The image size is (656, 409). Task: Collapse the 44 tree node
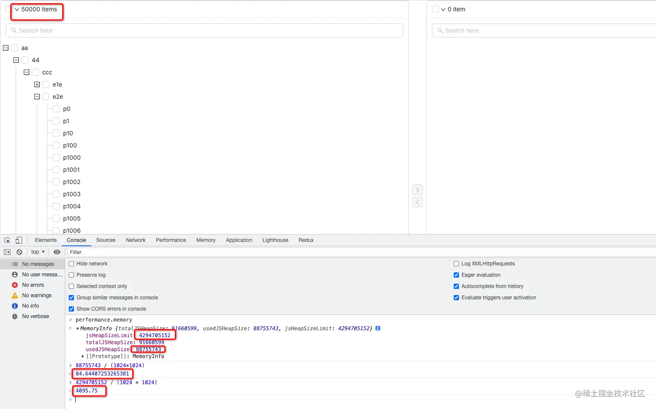[16, 60]
